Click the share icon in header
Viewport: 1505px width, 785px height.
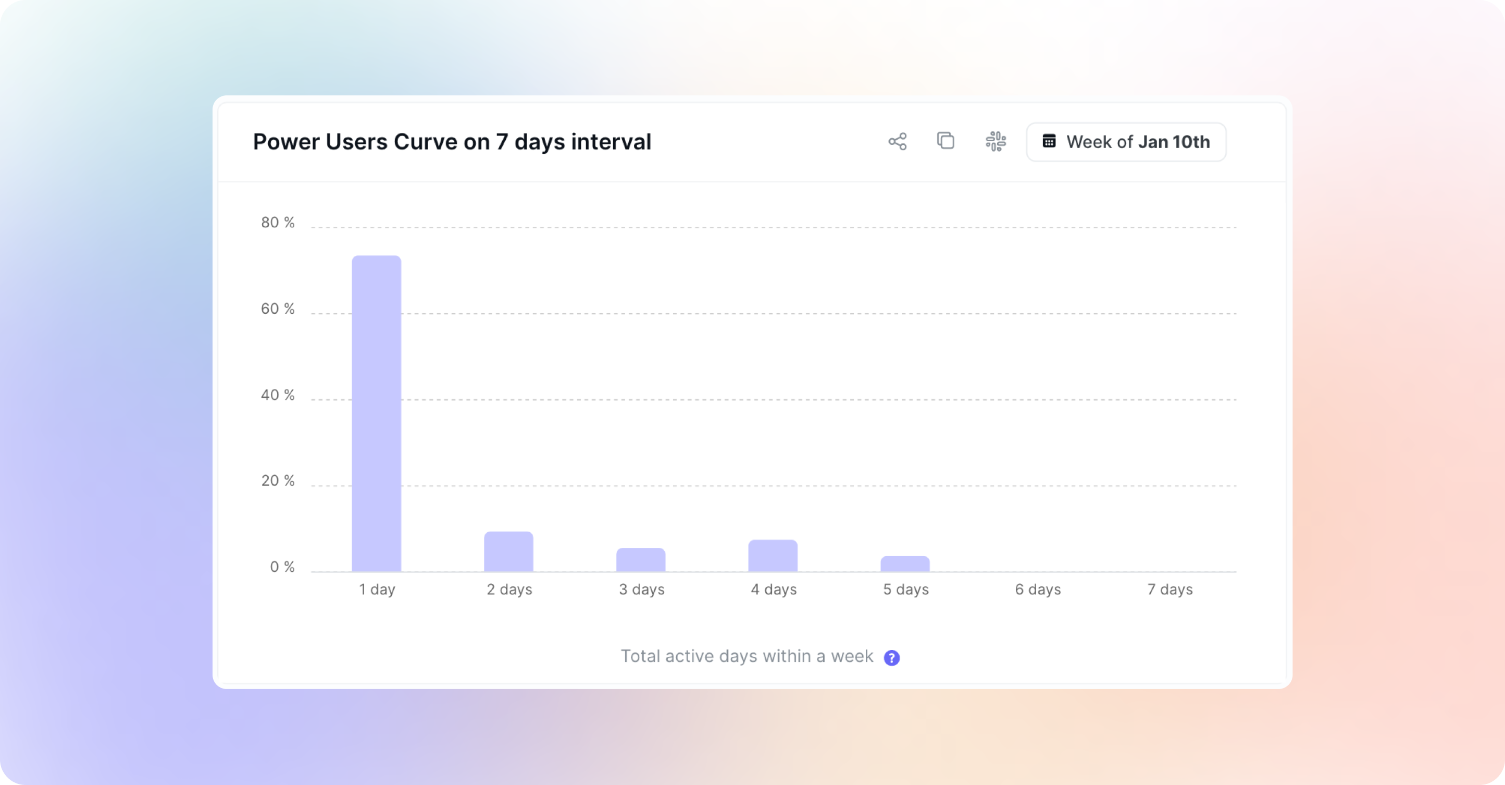898,141
